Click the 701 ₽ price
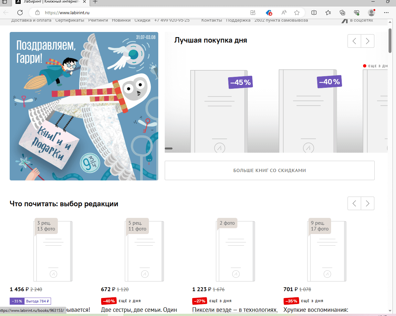The height and width of the screenshot is (316, 396). (x=291, y=290)
